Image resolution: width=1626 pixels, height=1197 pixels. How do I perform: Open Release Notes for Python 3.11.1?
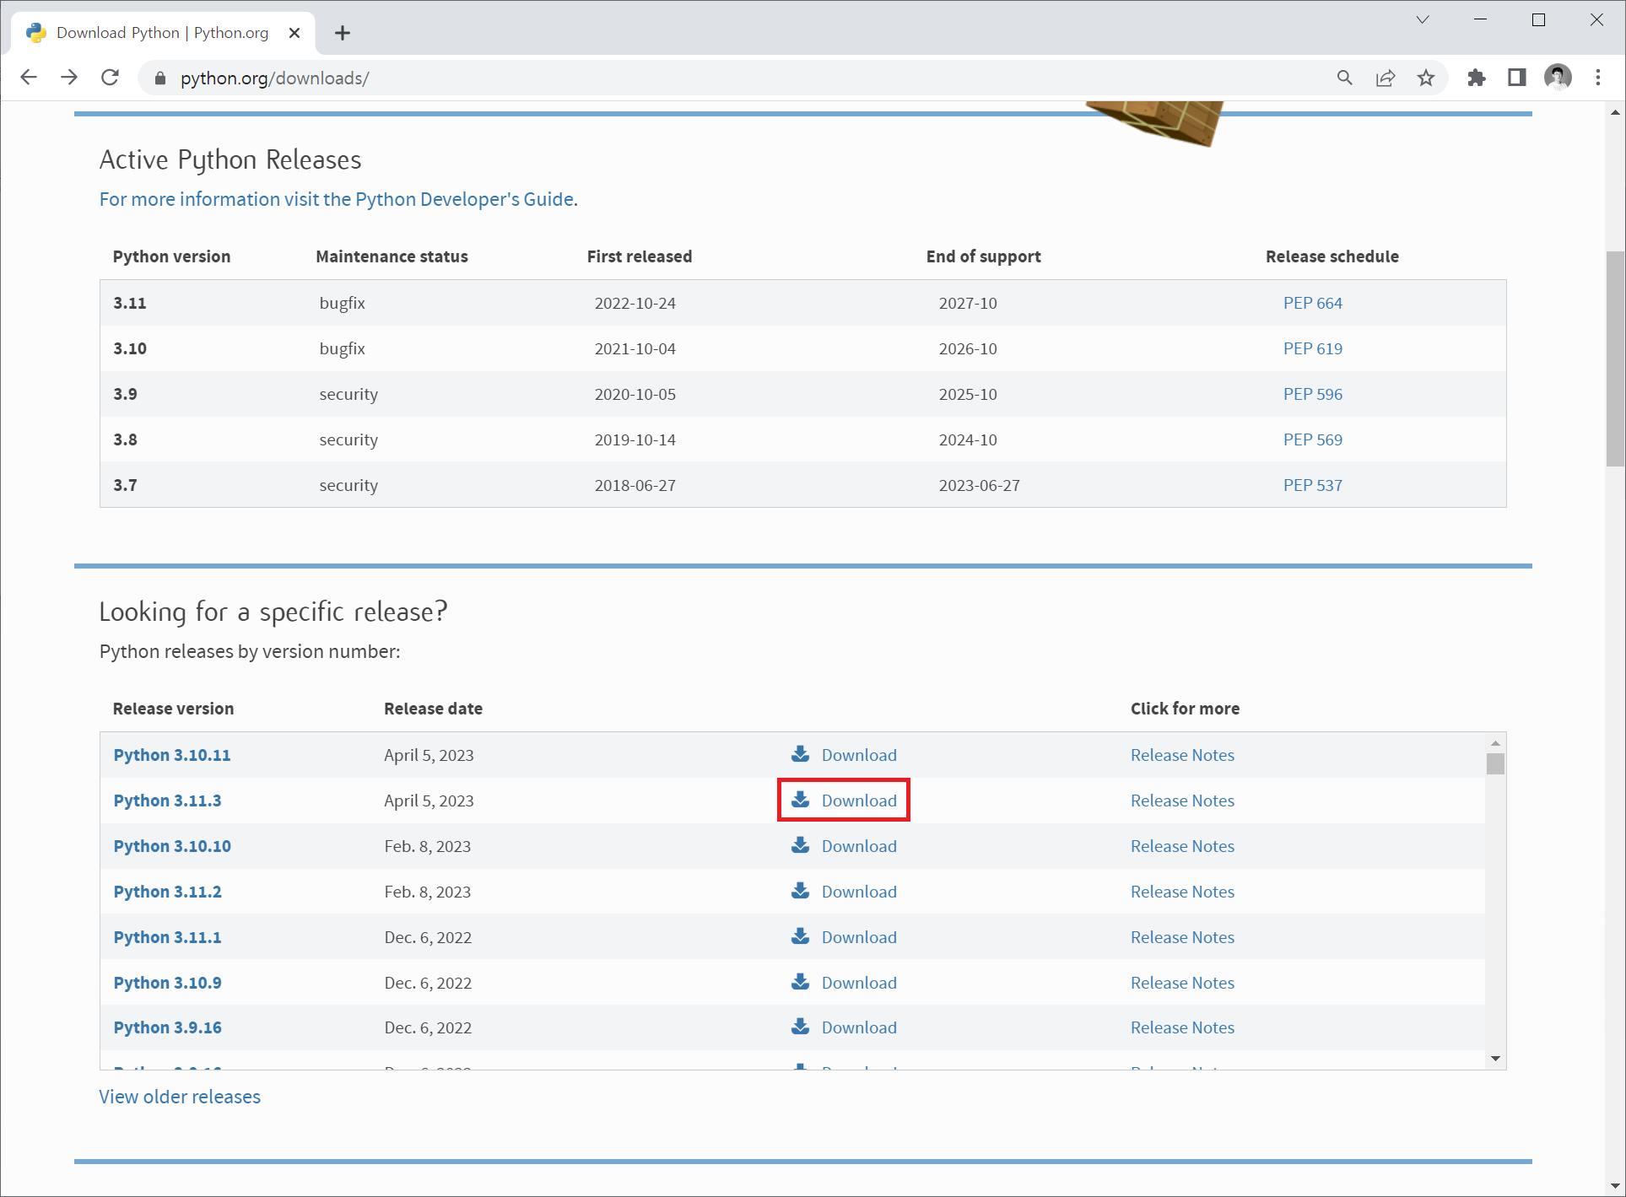[x=1182, y=937]
